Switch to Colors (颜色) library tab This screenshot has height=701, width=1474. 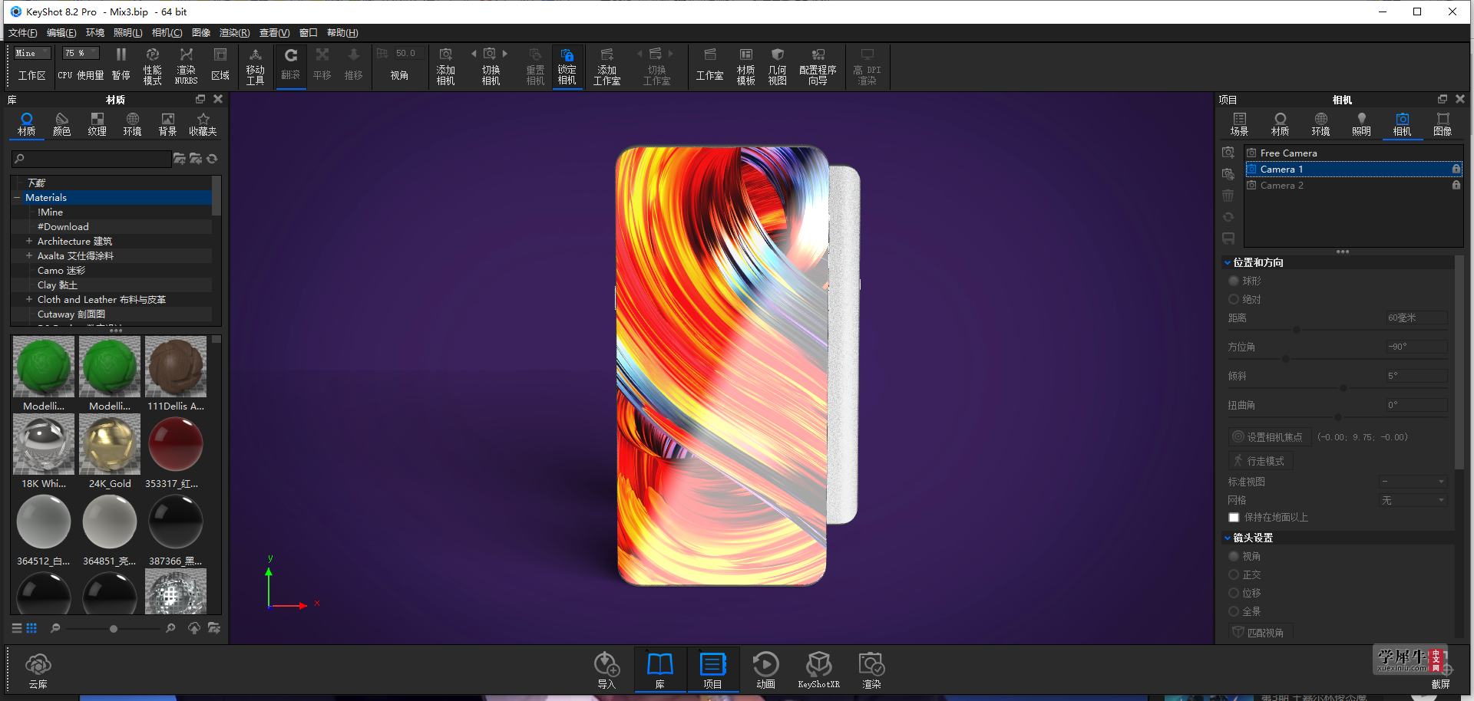pyautogui.click(x=61, y=124)
